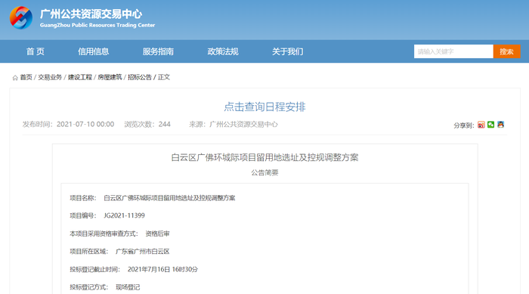The height and width of the screenshot is (294, 529).
Task: Share the page via the Weibo icon
Action: pos(481,125)
